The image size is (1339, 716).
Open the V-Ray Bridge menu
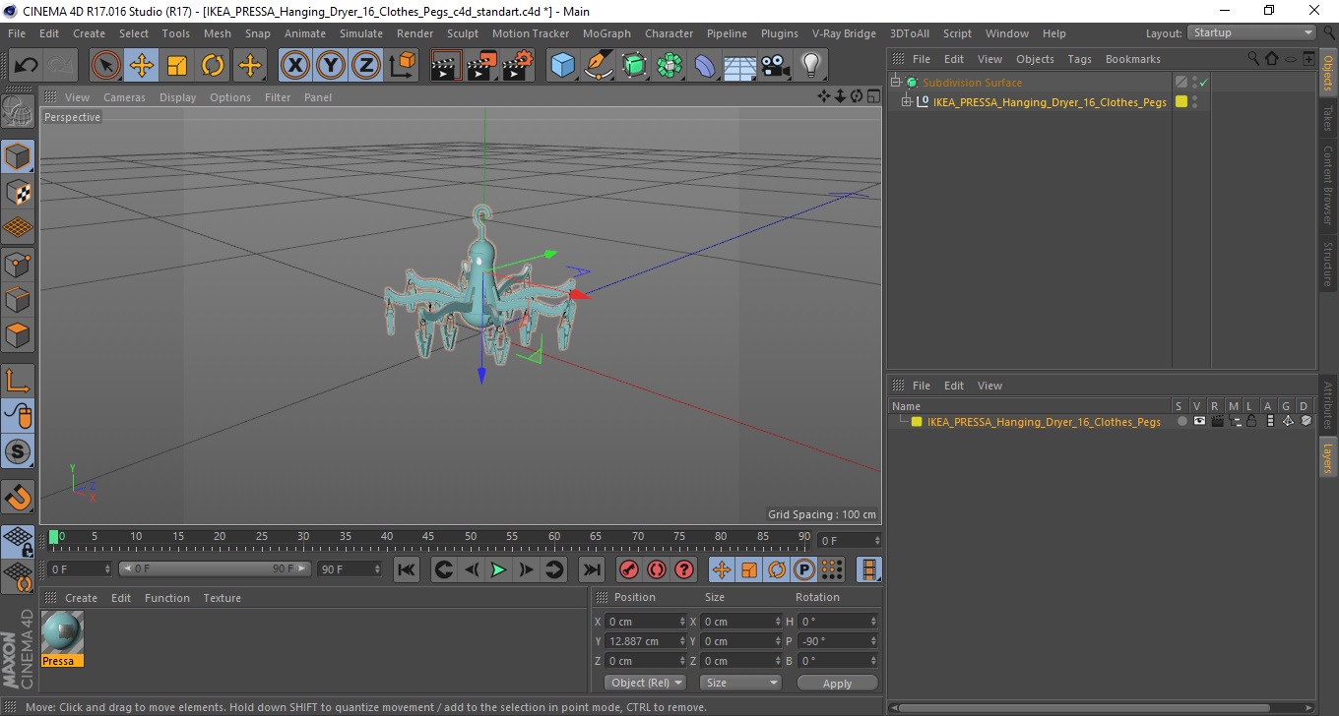[x=844, y=33]
